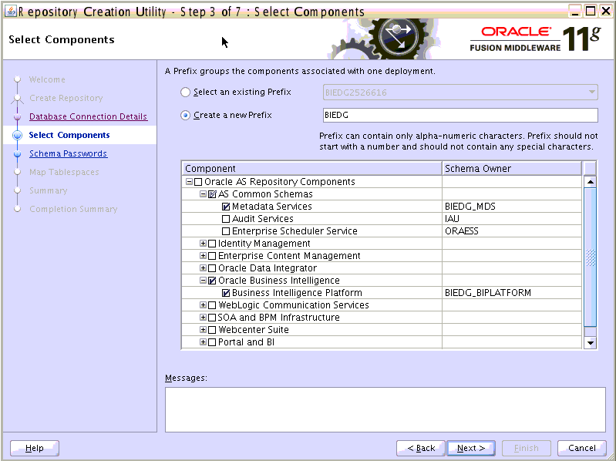
Task: Check the SOA and BPM Infrastructure checkbox
Action: pos(212,318)
